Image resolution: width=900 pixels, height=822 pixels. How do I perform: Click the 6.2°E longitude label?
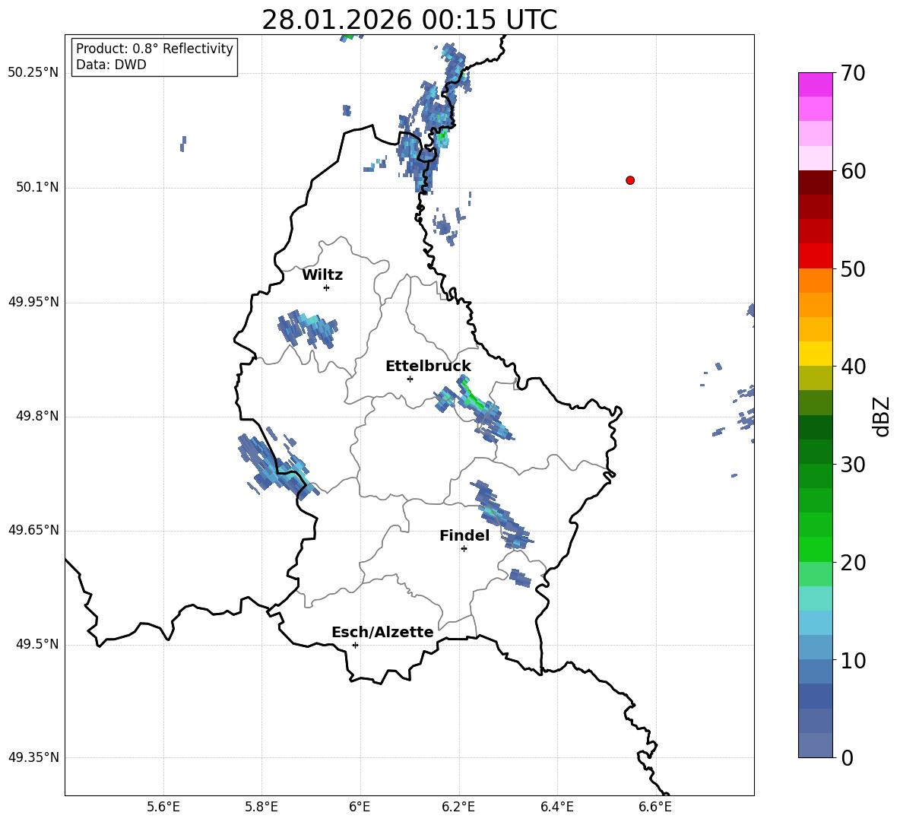(458, 807)
